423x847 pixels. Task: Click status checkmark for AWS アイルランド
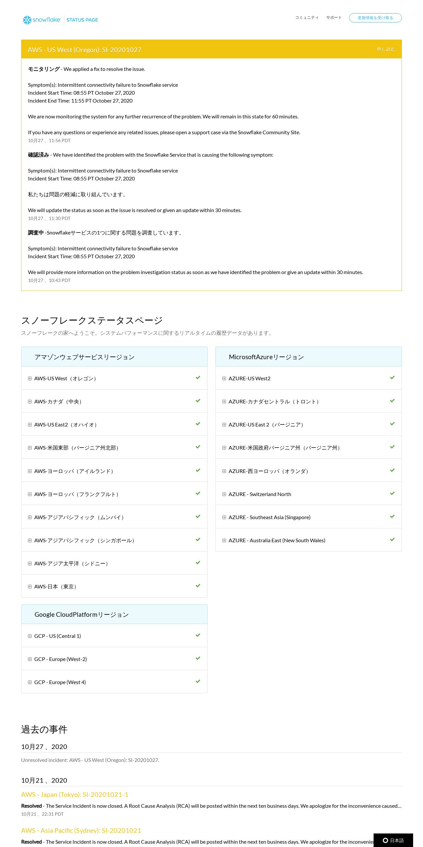click(198, 470)
